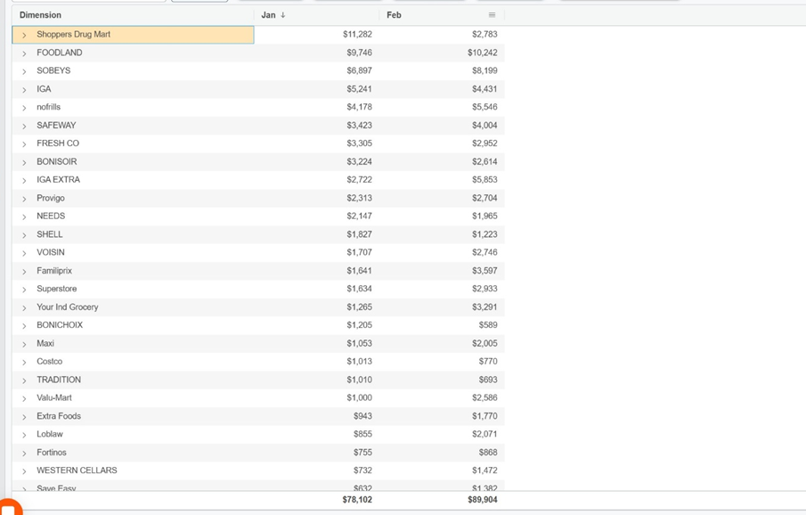Expand the Fortinos row chevron

(24, 453)
